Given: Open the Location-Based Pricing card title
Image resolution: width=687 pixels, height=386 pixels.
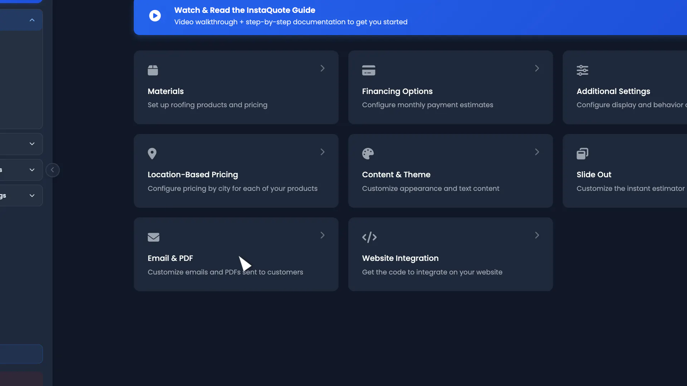Looking at the screenshot, I should [193, 174].
